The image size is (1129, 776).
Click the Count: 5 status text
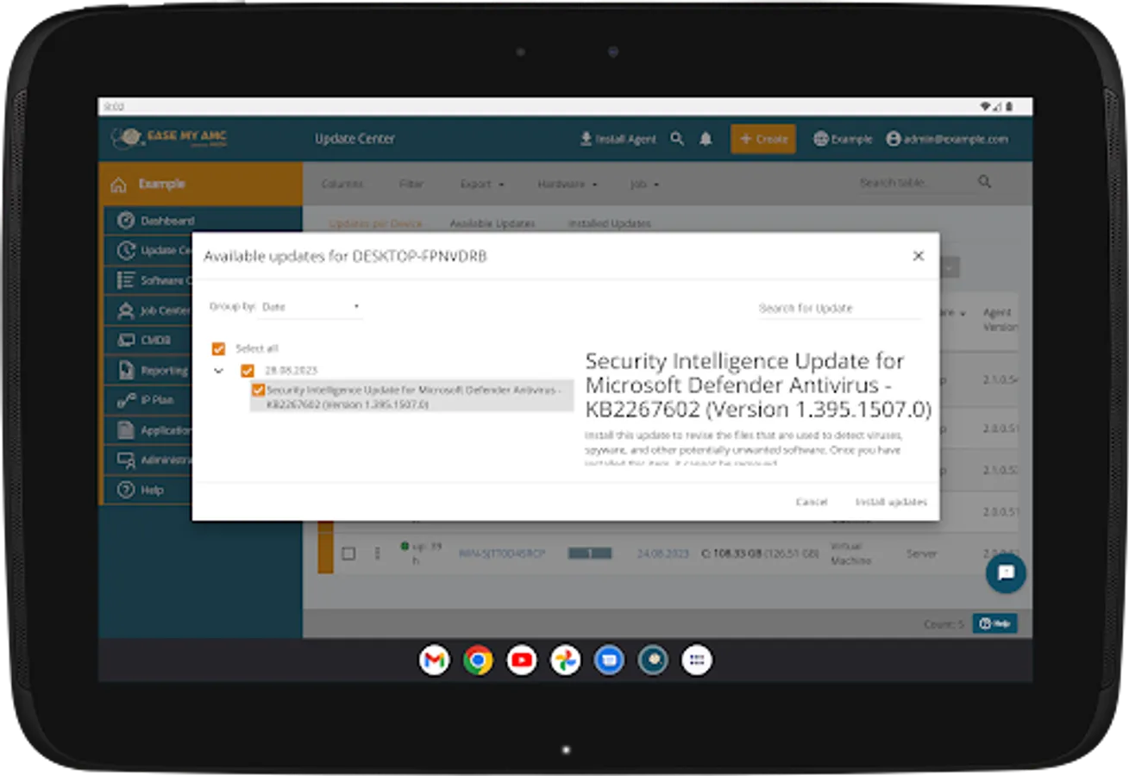coord(943,624)
